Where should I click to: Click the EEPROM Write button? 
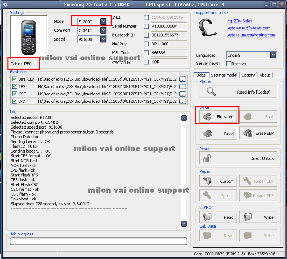(x=258, y=217)
